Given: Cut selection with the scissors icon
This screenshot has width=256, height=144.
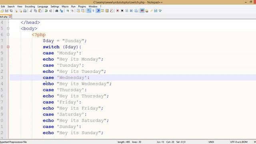Looking at the screenshot, I should (x=31, y=11).
